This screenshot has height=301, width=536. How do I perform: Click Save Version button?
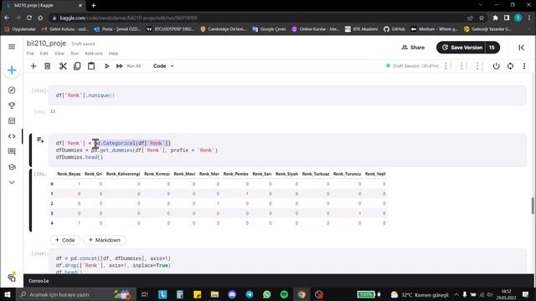[x=462, y=48]
